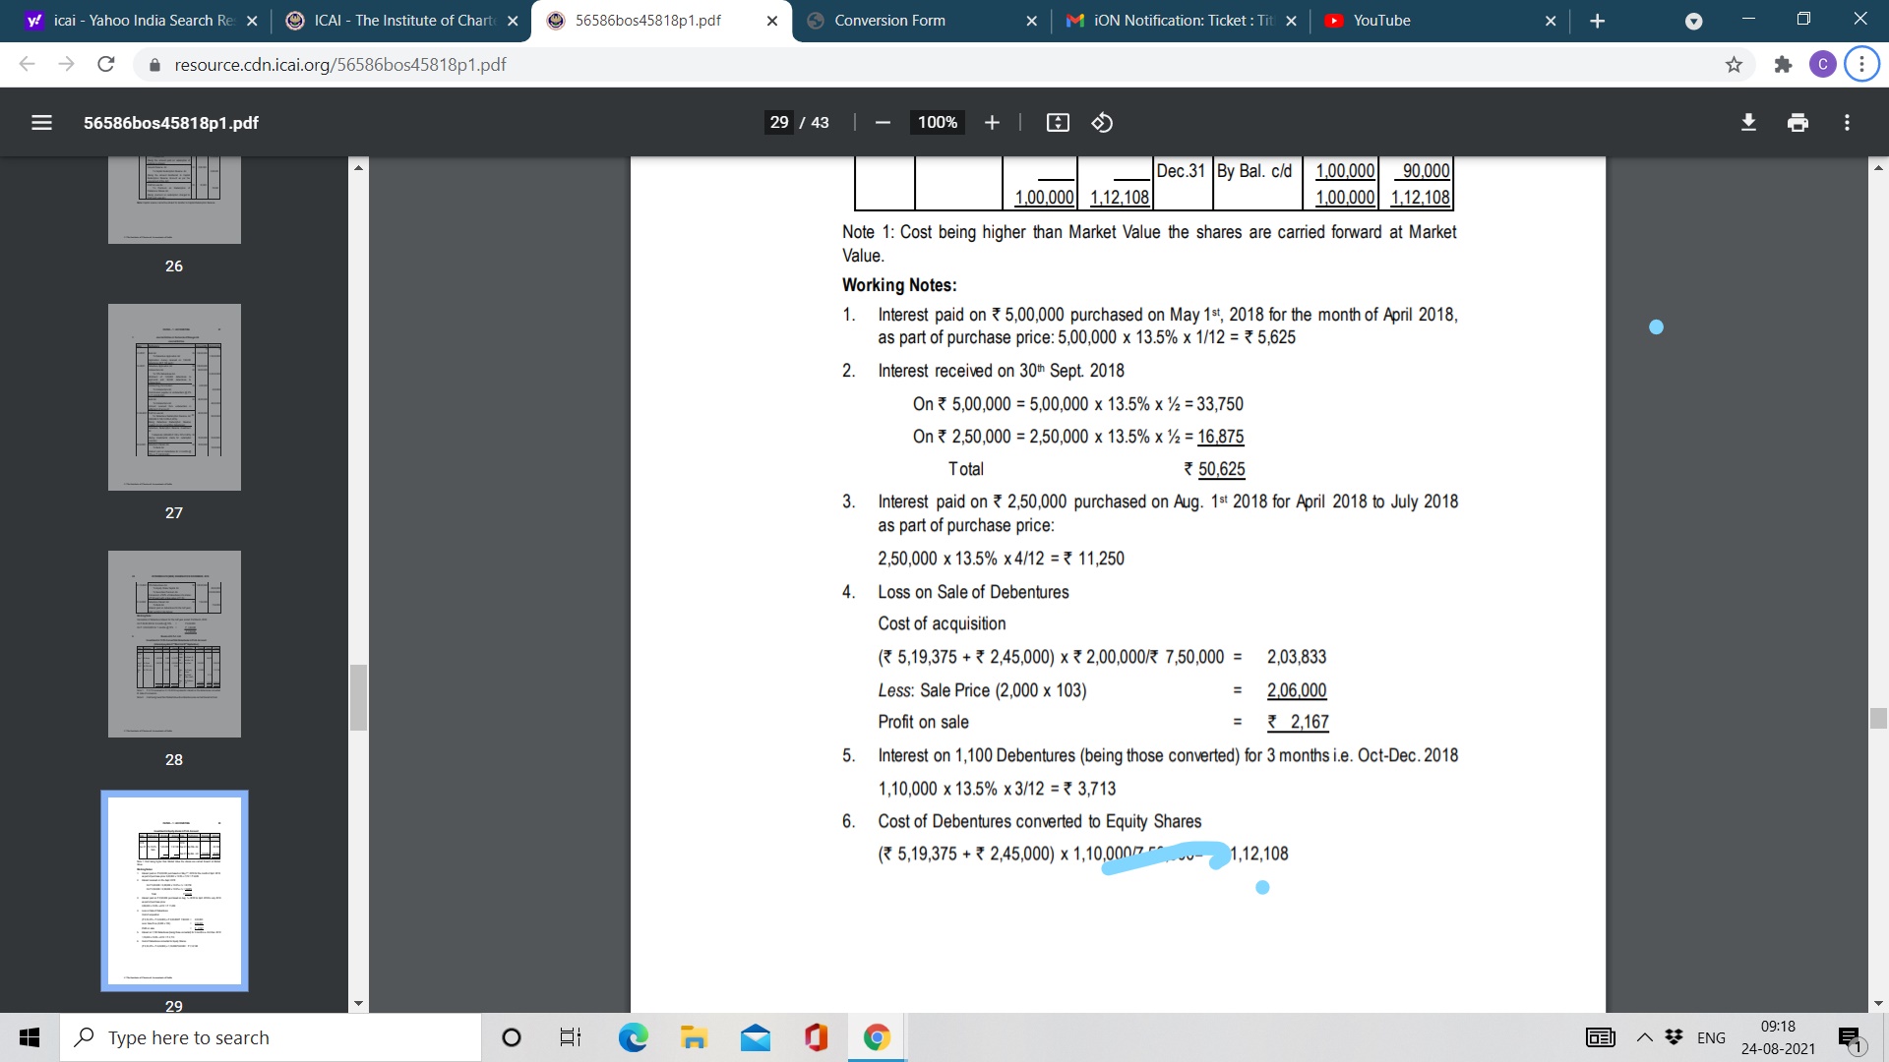1889x1062 pixels.
Task: Reload the current page
Action: pyautogui.click(x=106, y=65)
